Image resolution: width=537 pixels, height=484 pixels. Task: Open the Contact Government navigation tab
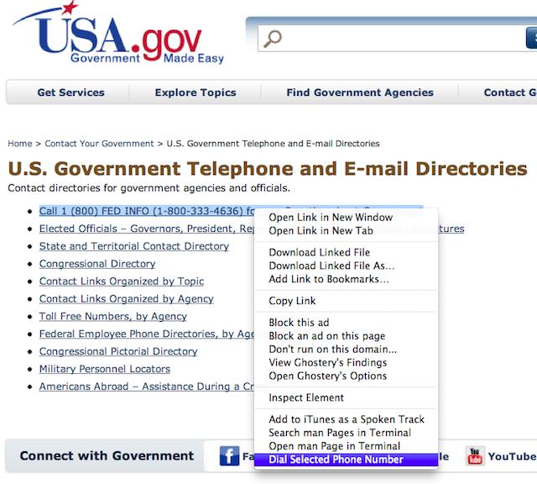pos(509,92)
